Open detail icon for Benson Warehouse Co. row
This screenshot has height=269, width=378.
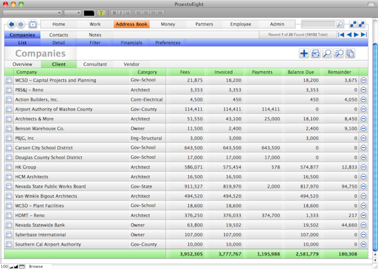9,129
